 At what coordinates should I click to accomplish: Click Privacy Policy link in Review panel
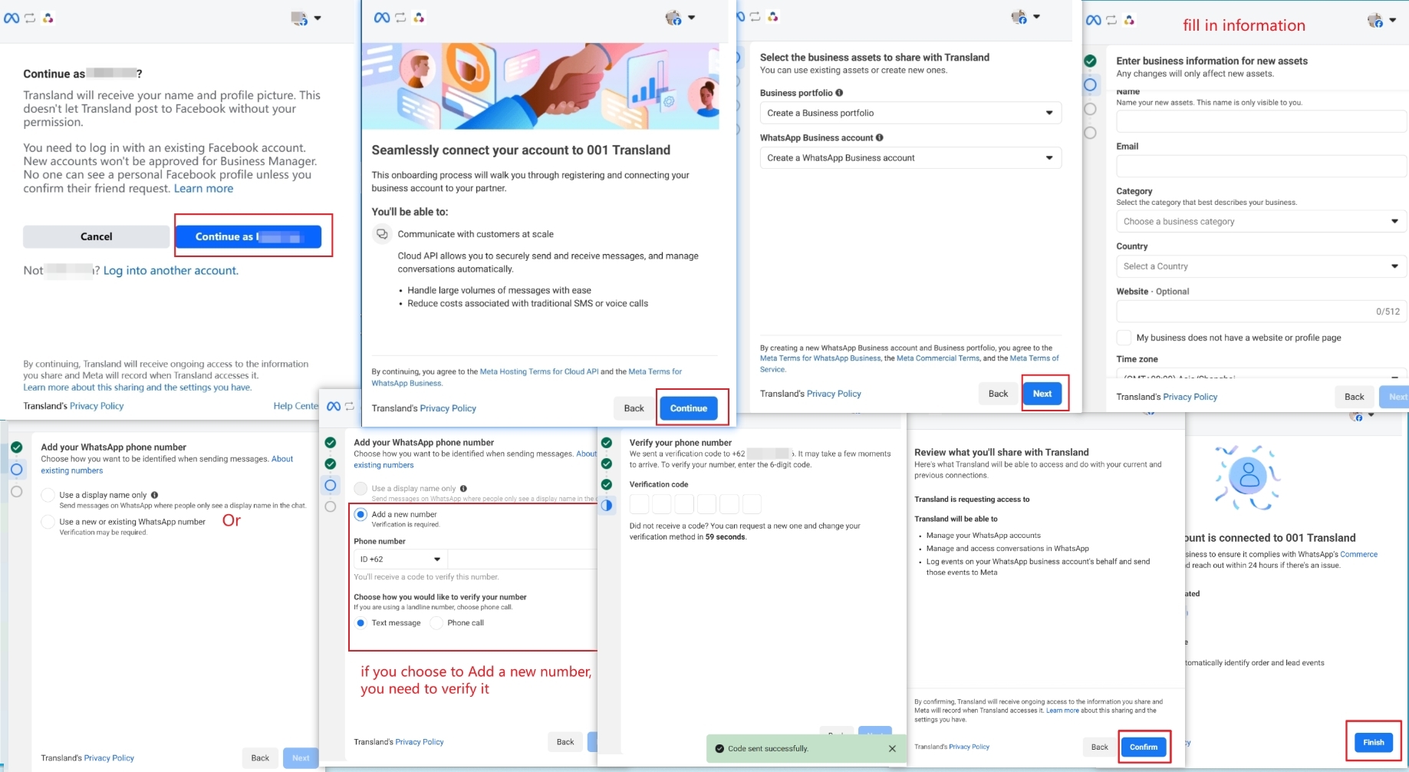(x=970, y=747)
